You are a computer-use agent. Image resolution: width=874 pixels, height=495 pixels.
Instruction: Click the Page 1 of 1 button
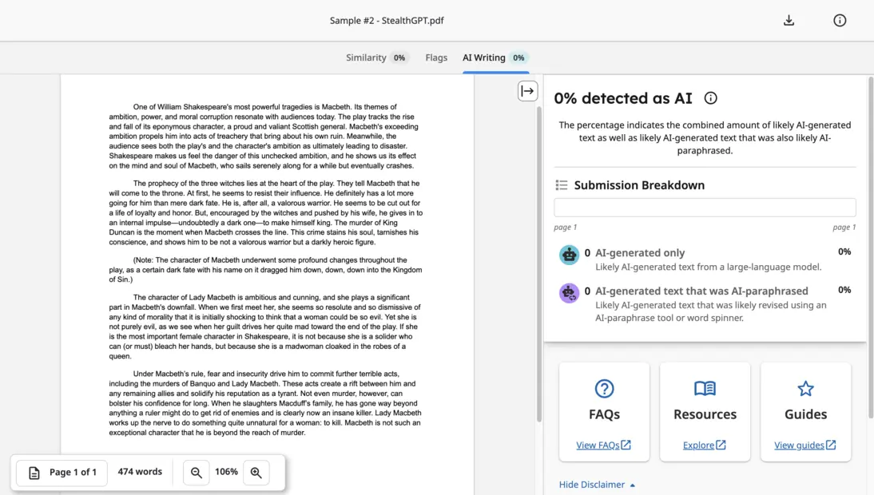pyautogui.click(x=62, y=472)
